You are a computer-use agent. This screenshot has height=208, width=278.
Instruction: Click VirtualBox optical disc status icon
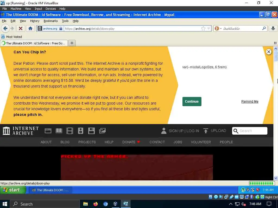point(216,197)
